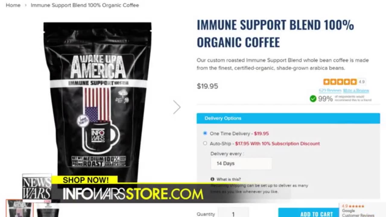Click the Delivery Options header bar

click(288, 118)
